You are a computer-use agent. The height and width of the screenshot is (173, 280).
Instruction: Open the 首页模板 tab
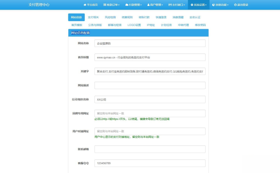tap(77, 25)
